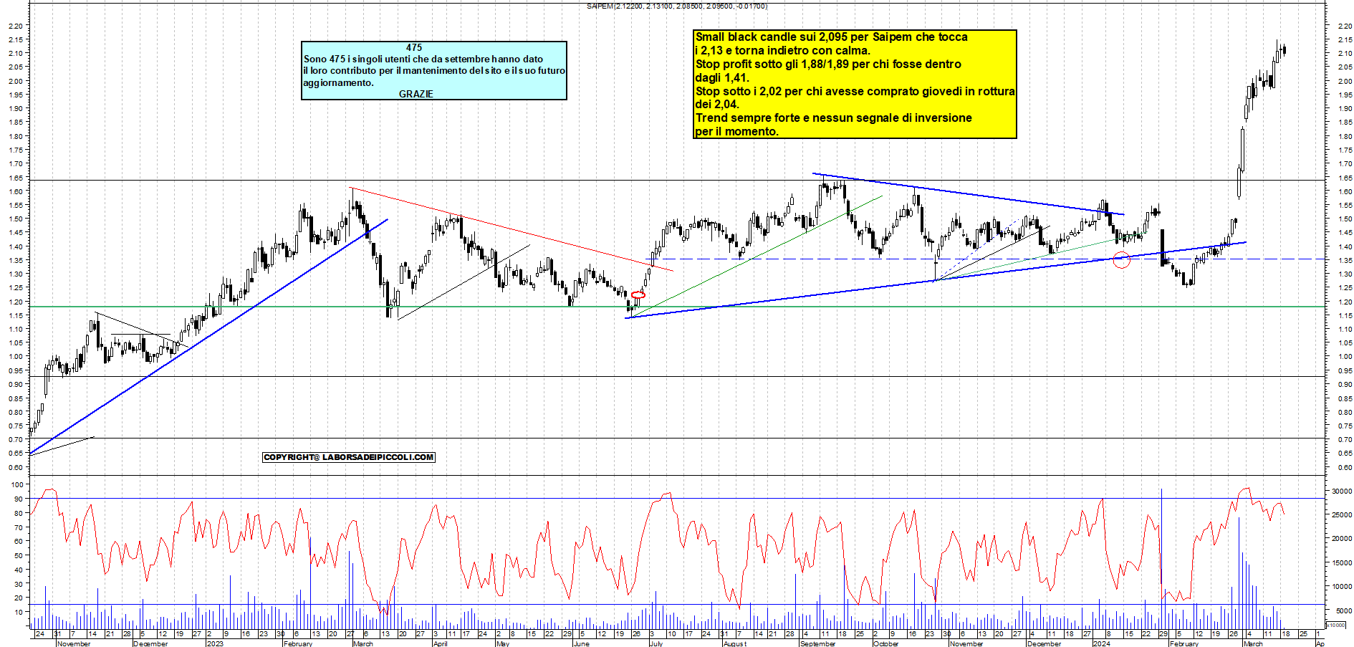Screen dimensions: 1354x647
Task: Click the '2024' year label on the date axis
Action: [1101, 643]
